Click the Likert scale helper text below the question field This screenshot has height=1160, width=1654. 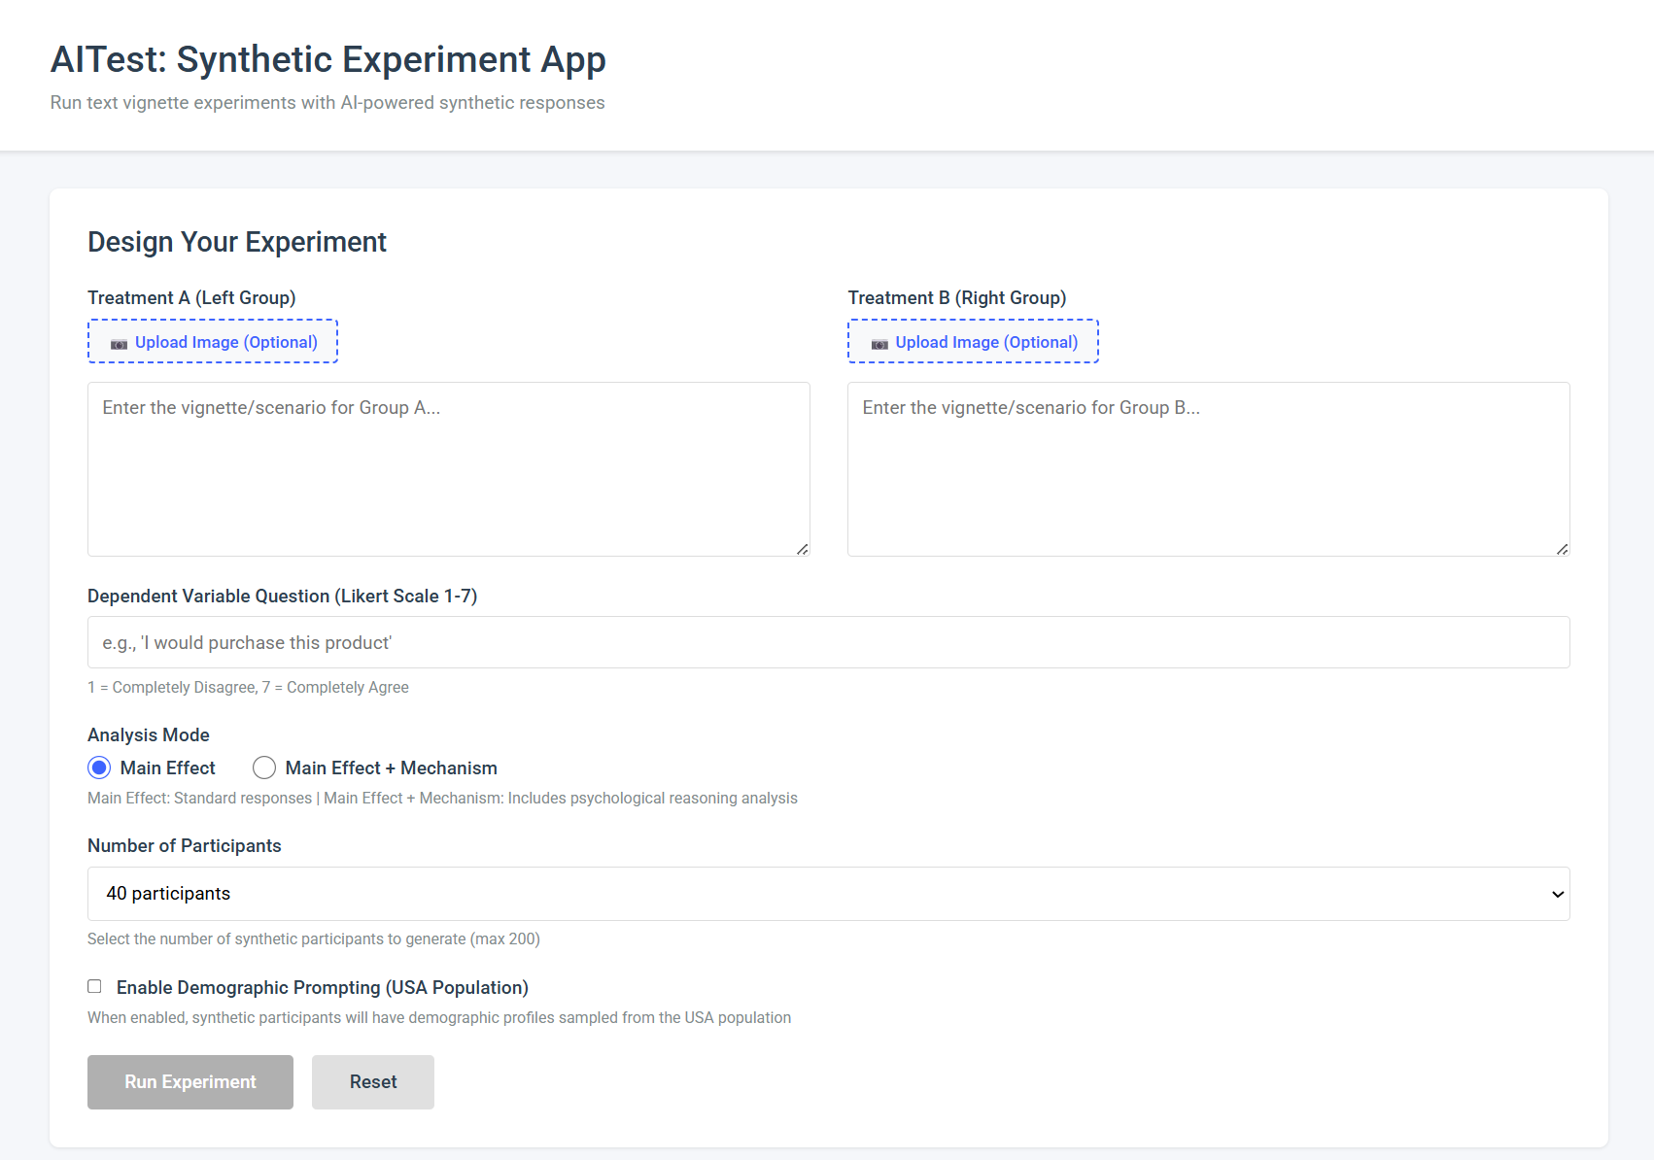(x=248, y=687)
